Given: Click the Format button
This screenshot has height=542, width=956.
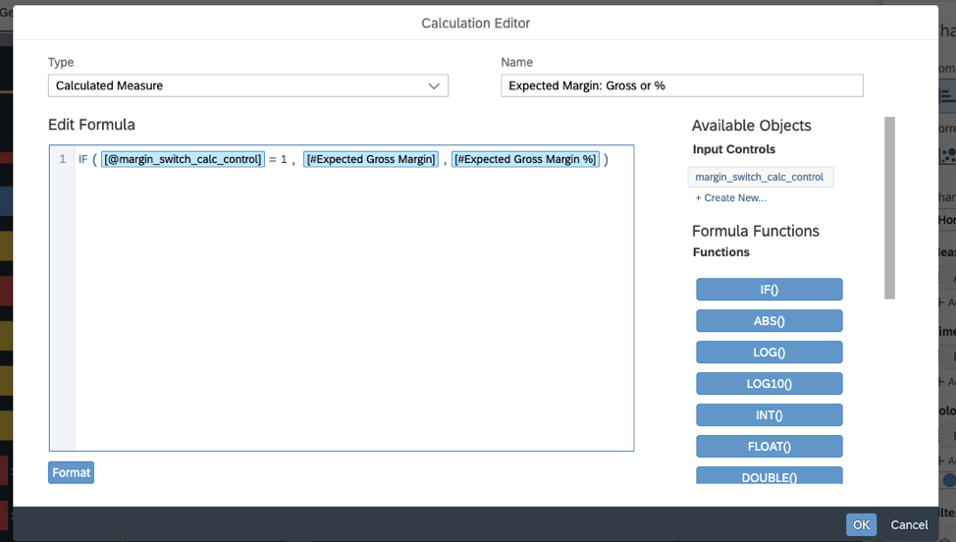Looking at the screenshot, I should [x=71, y=472].
